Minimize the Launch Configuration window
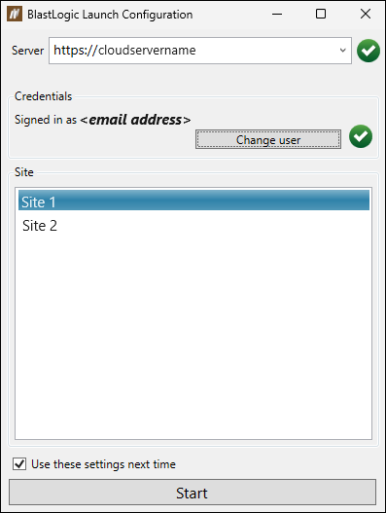Screen dimensions: 386x513 point(277,14)
